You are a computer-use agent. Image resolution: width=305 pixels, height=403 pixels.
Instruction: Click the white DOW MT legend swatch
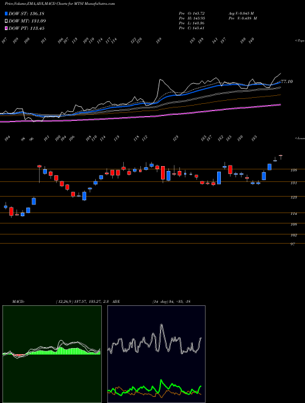[6, 21]
